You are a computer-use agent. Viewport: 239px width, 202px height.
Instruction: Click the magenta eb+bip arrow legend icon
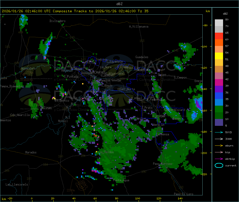click(219, 159)
